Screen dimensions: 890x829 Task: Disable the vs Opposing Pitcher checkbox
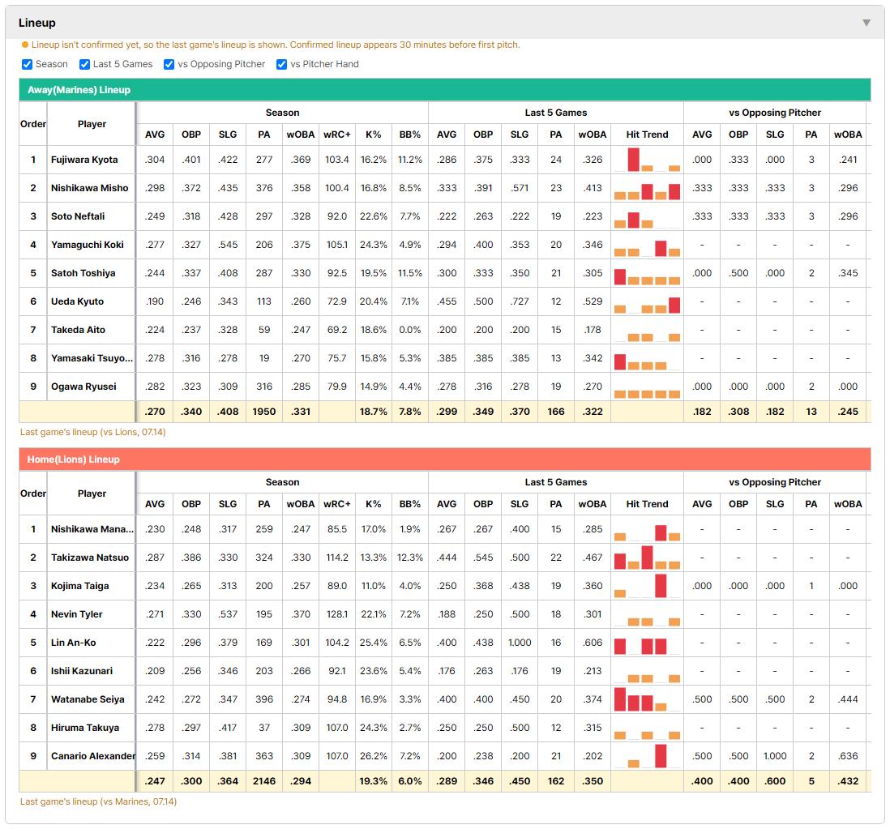point(169,64)
